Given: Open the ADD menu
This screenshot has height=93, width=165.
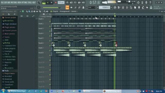Looking at the screenshot, I should (x=9, y=2).
